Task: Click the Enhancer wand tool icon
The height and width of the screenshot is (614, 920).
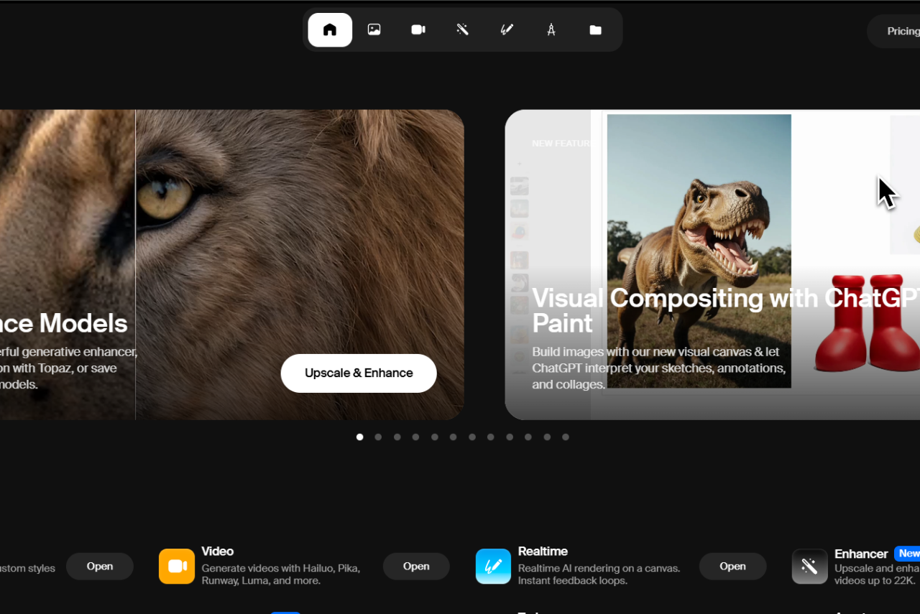Action: (809, 567)
